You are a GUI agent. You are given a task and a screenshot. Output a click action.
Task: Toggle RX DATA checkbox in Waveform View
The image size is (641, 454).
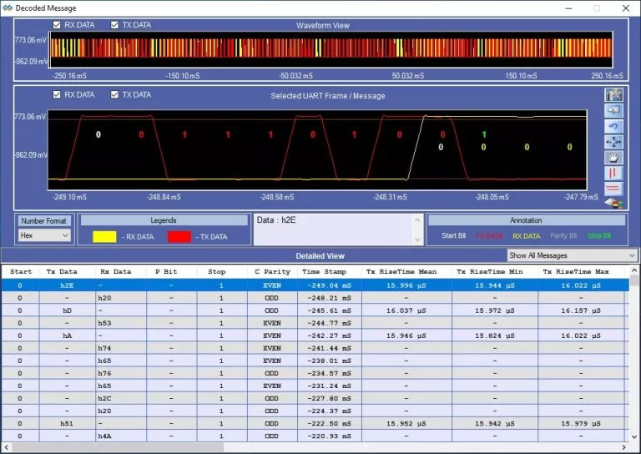pyautogui.click(x=57, y=25)
